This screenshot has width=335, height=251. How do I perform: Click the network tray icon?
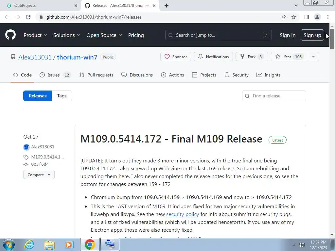pos(302,245)
